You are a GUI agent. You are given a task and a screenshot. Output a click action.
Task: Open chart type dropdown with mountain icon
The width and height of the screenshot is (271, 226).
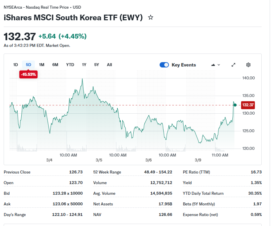(x=215, y=65)
